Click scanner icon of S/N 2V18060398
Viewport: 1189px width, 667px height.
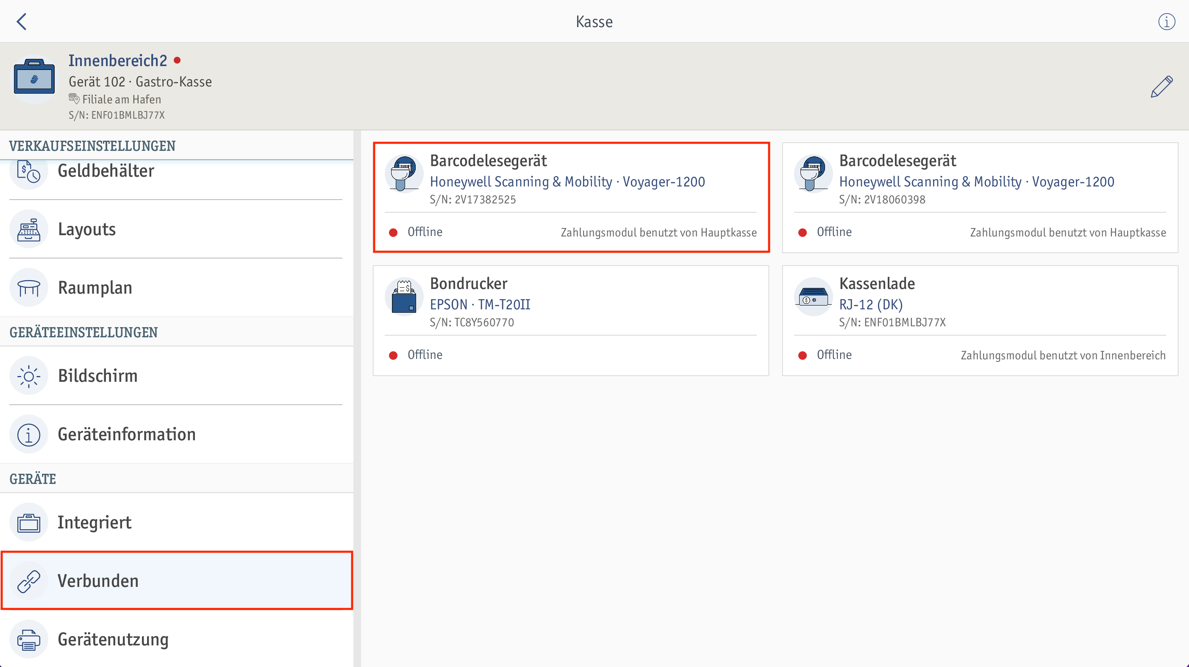click(813, 174)
